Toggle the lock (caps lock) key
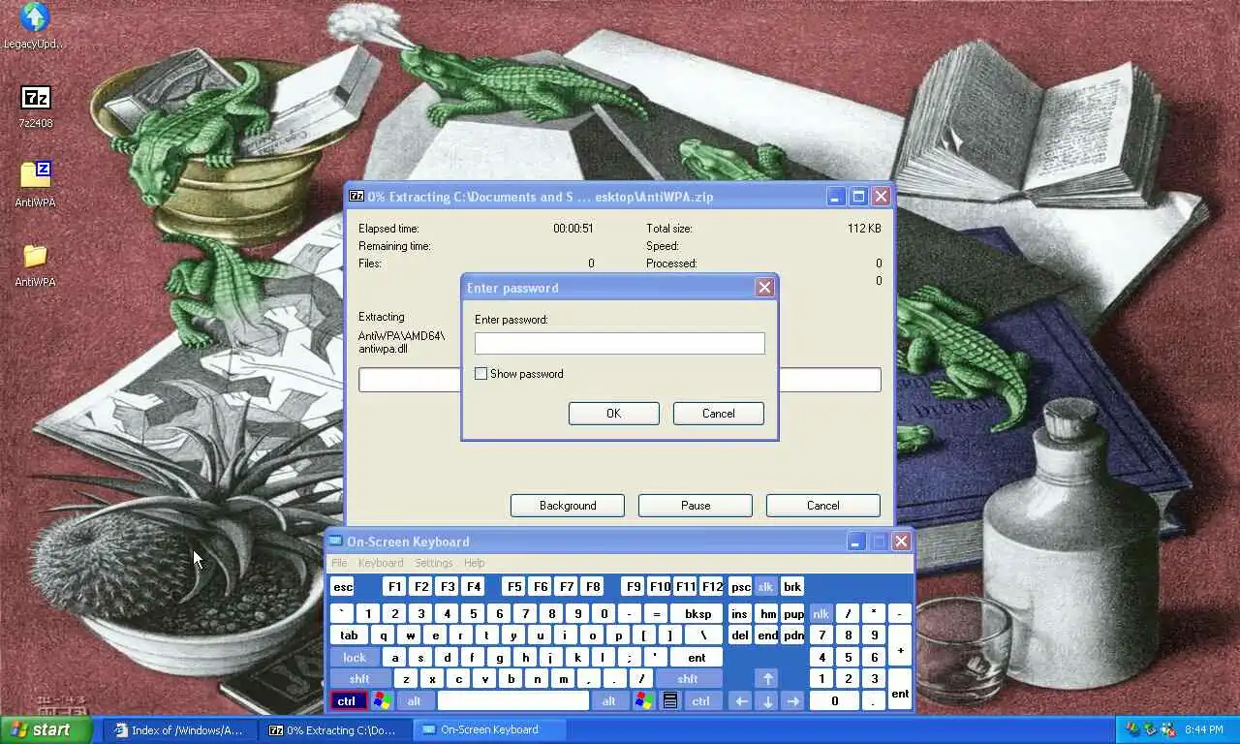1240x744 pixels. point(355,657)
